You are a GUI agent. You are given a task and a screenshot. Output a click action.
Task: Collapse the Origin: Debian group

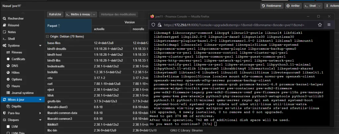(48, 36)
